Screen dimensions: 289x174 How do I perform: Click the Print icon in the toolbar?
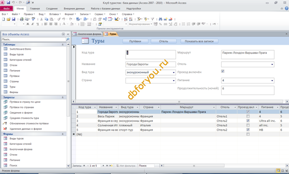(22, 19)
